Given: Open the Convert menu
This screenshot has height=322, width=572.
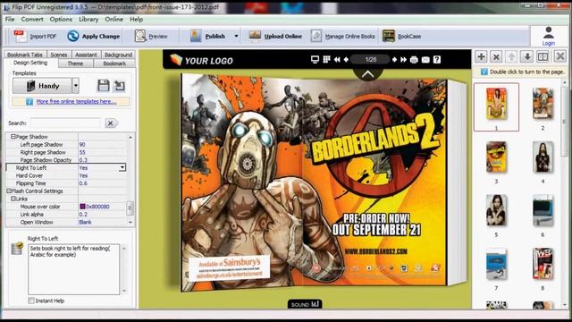Looking at the screenshot, I should click(32, 20).
